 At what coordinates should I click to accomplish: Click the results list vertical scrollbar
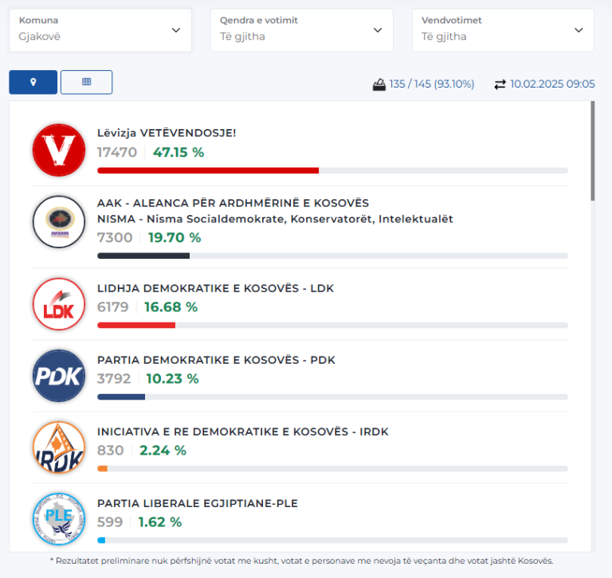pyautogui.click(x=592, y=151)
